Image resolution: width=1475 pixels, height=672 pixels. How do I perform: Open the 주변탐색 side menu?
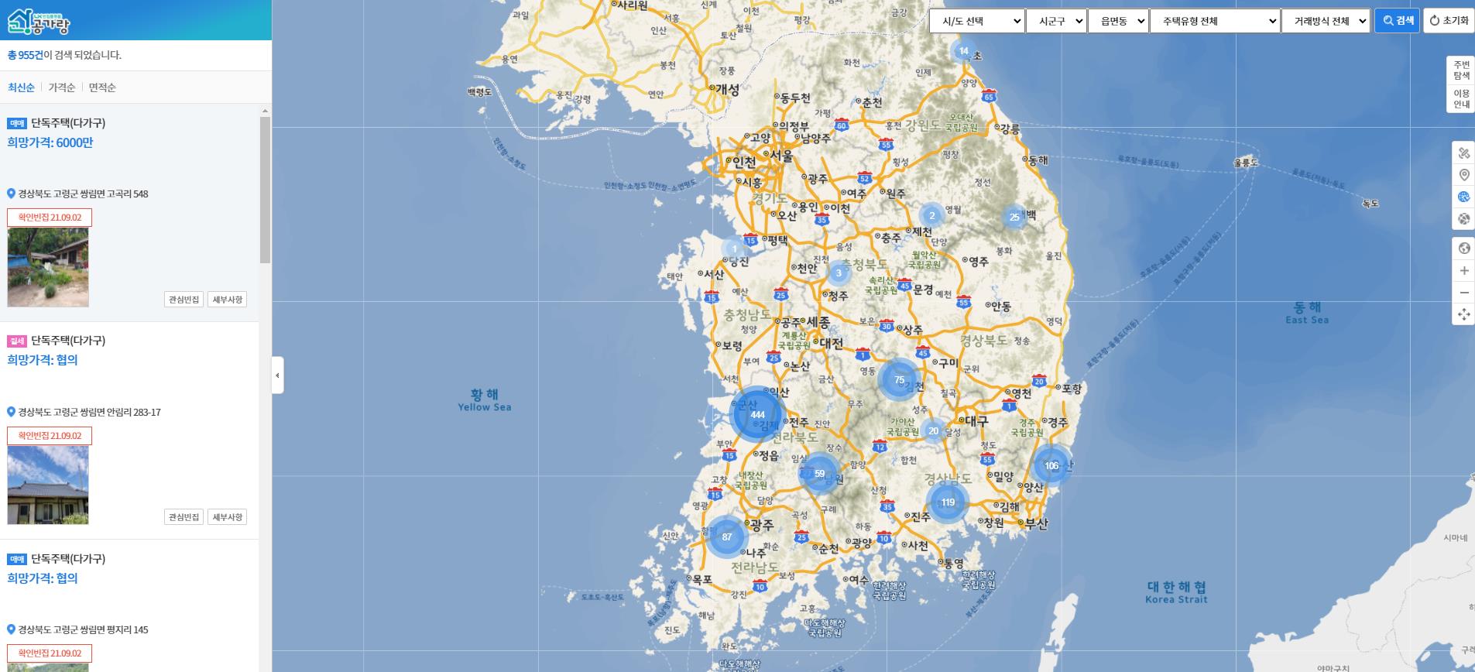(x=1461, y=70)
